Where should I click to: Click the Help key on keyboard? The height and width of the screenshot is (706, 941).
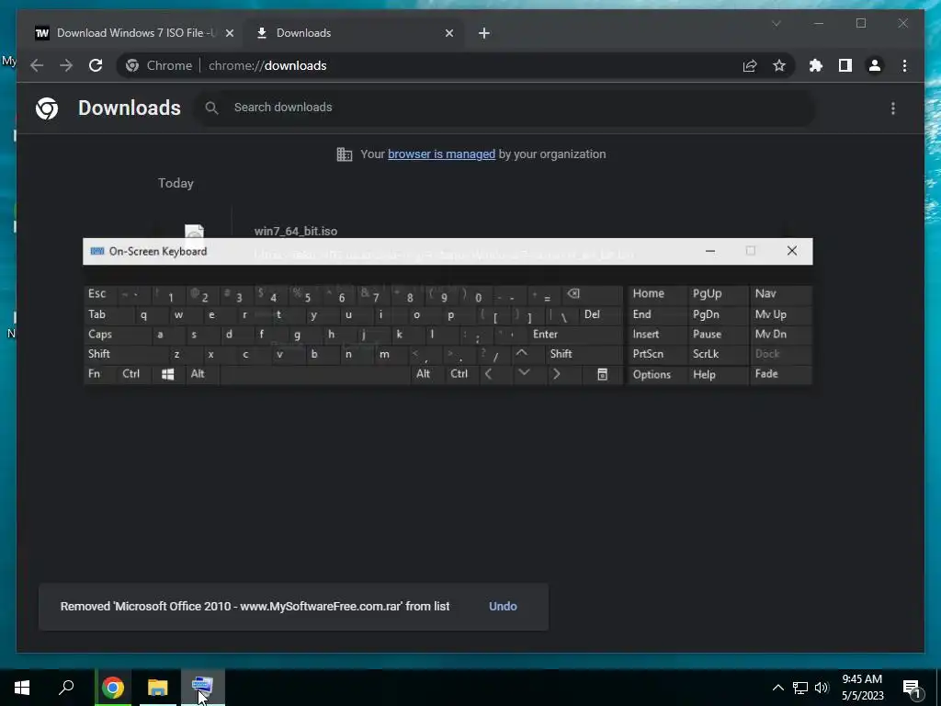(x=718, y=375)
